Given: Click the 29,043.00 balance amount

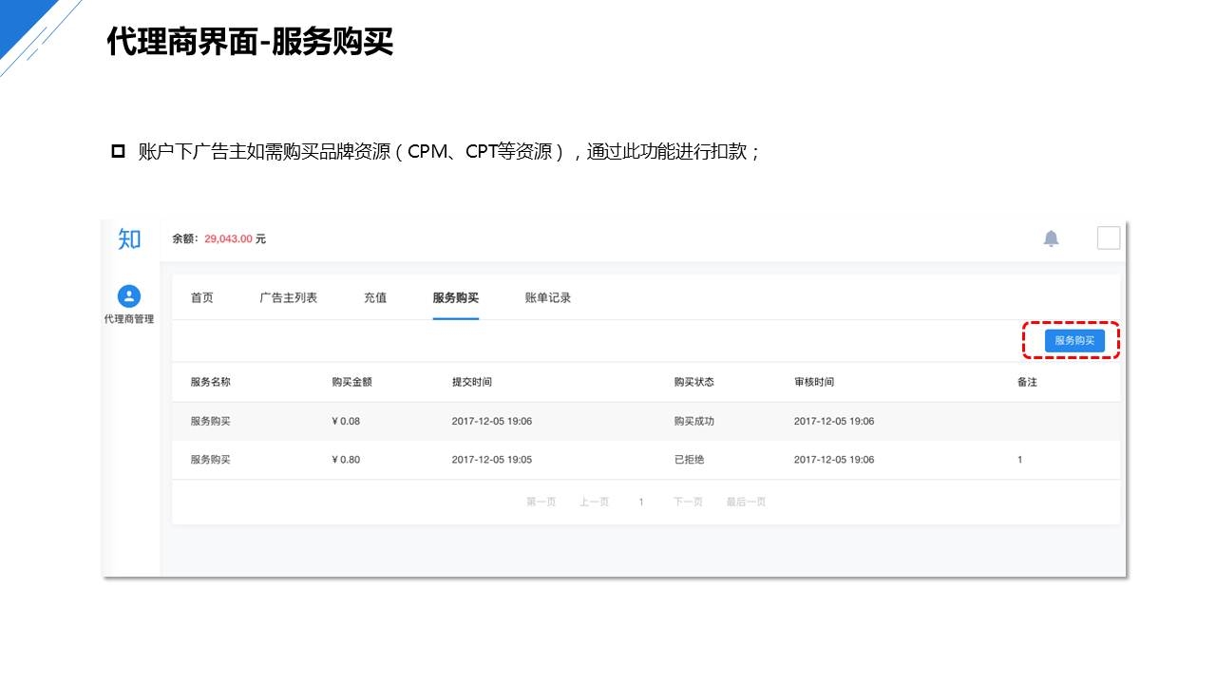Looking at the screenshot, I should 228,239.
